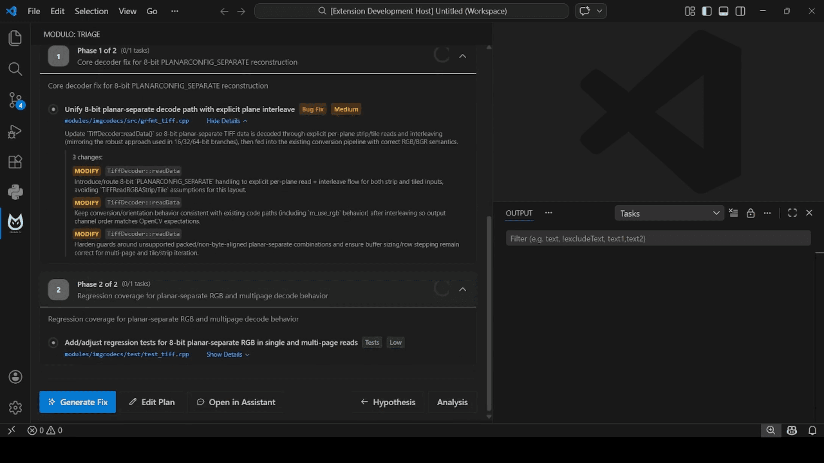This screenshot has width=824, height=463.
Task: Focus the output filter text field
Action: coord(657,239)
